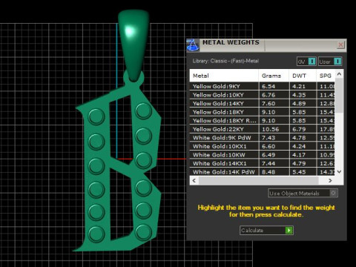Select the Yellow Gold:18KY R... row
The height and width of the screenshot is (267, 356).
pyautogui.click(x=262, y=120)
